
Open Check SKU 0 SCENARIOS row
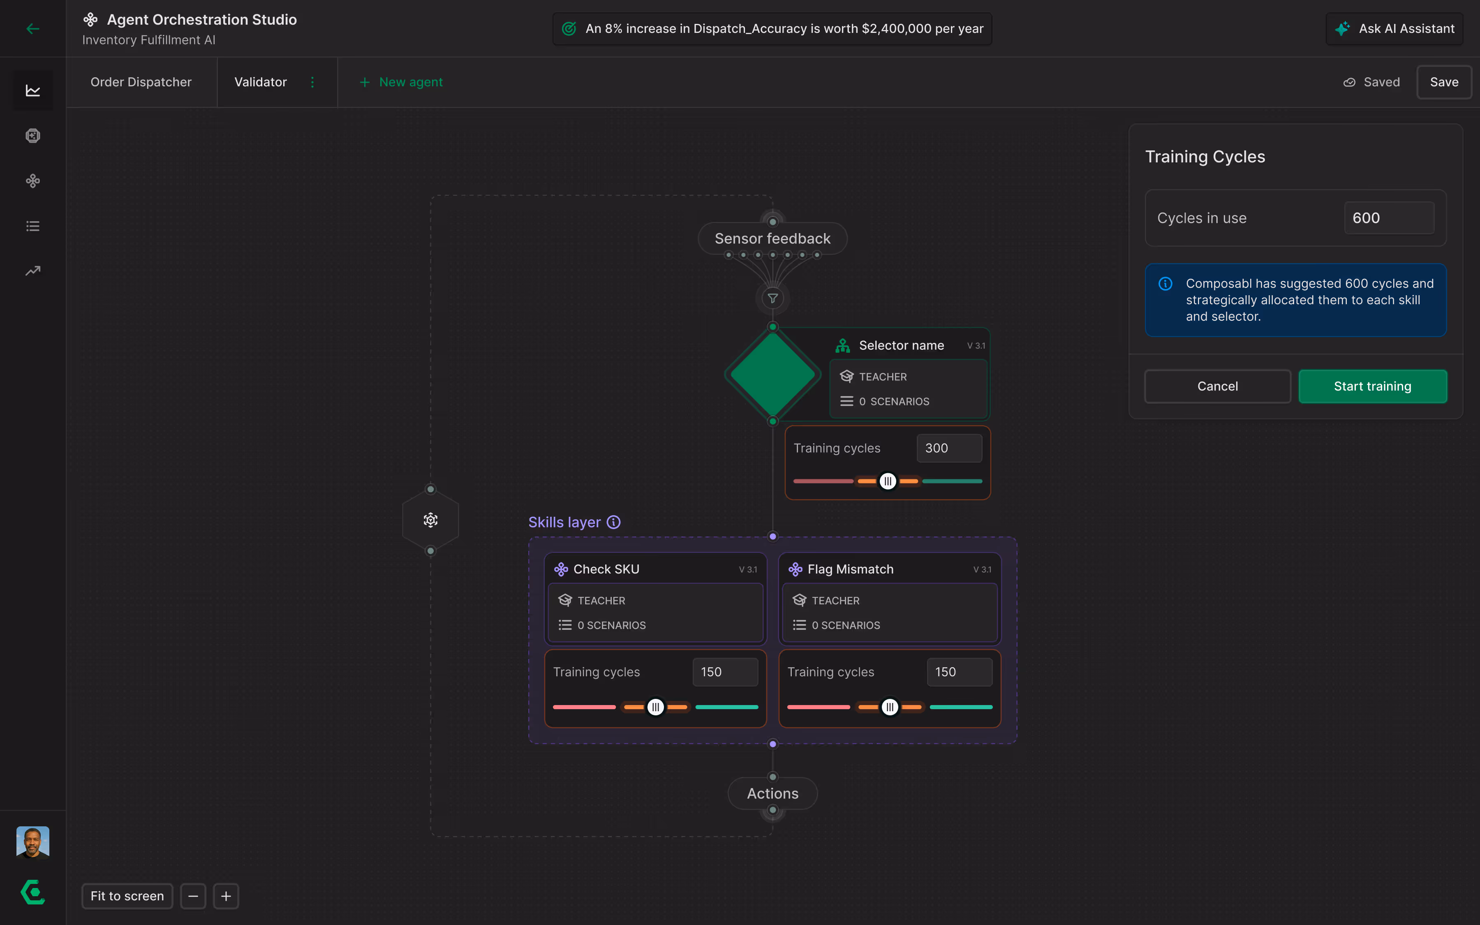656,625
